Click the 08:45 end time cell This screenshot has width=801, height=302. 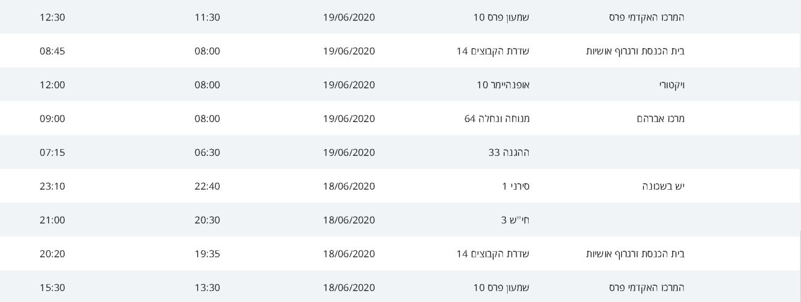(52, 51)
